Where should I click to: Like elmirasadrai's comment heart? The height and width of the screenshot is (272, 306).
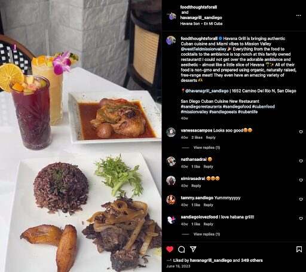tap(301, 180)
